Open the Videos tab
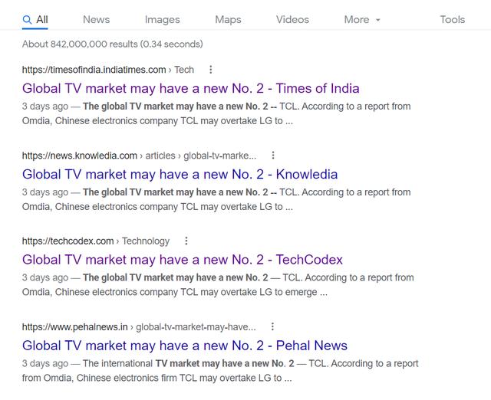 [x=292, y=20]
